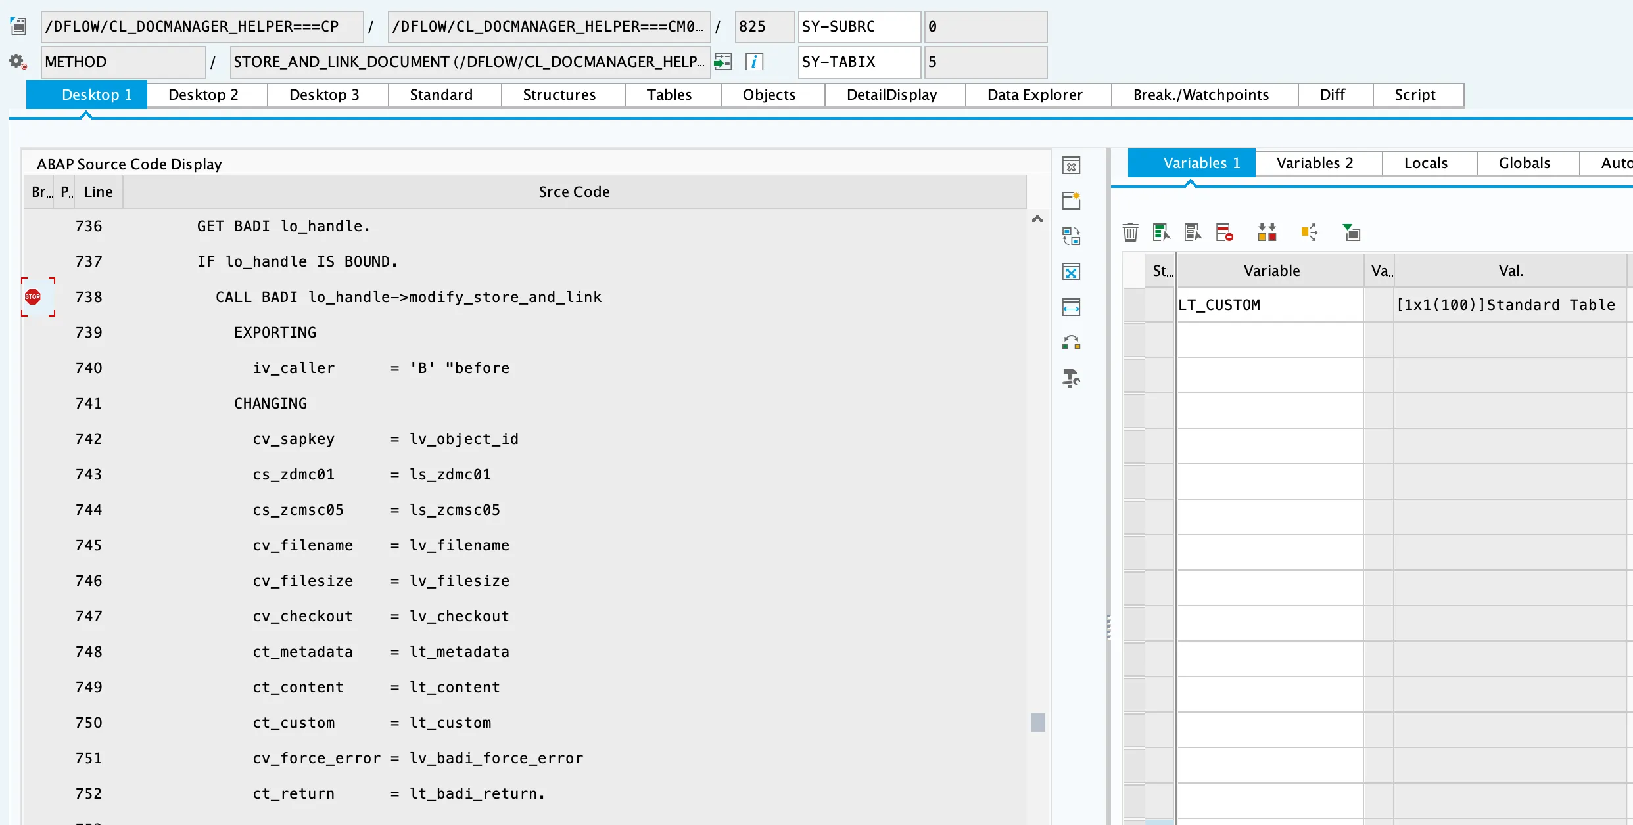
Task: Open the Locals variables tab
Action: pos(1426,163)
